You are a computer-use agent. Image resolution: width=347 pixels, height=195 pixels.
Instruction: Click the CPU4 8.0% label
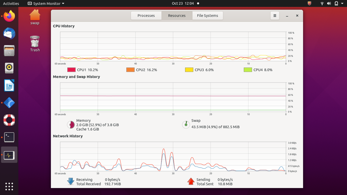pos(263,70)
